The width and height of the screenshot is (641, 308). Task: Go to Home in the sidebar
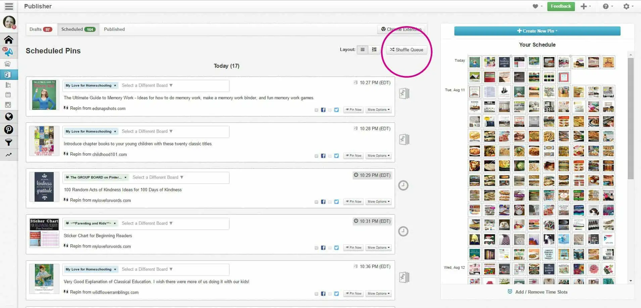tap(9, 40)
